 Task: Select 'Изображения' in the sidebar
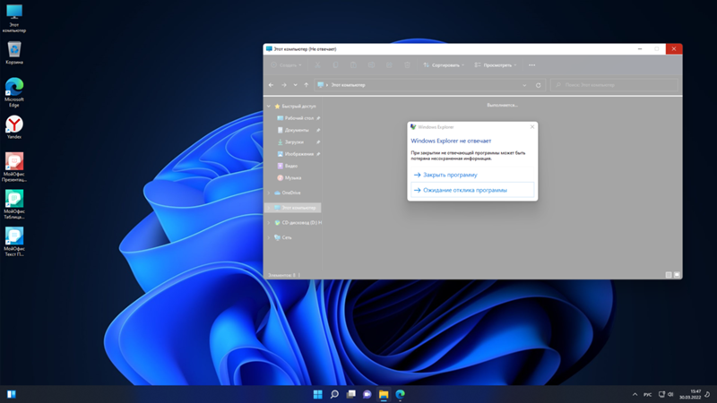298,154
